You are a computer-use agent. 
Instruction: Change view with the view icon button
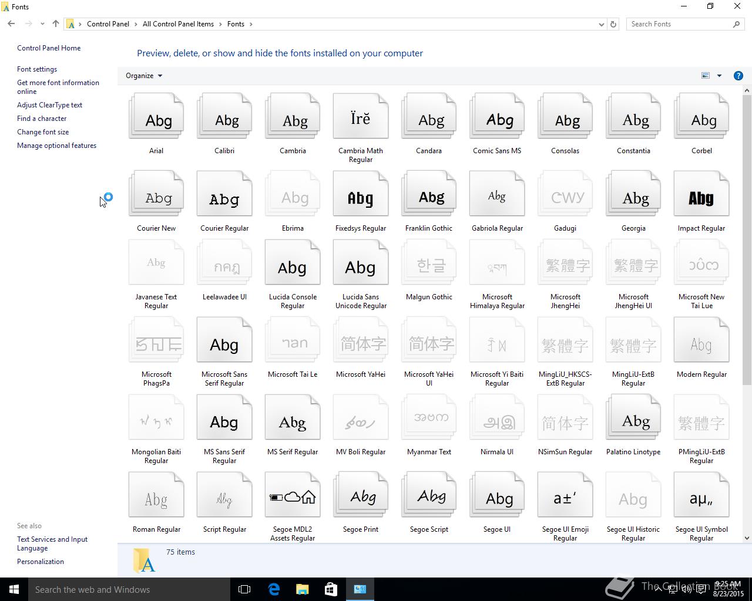click(706, 76)
